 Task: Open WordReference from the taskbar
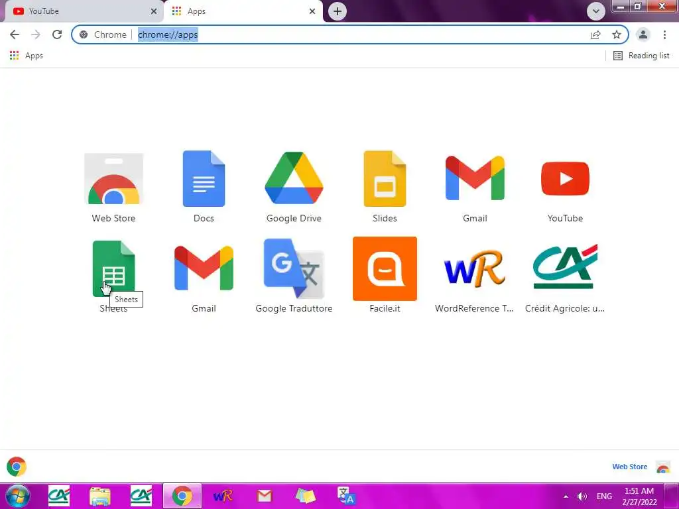coord(223,496)
